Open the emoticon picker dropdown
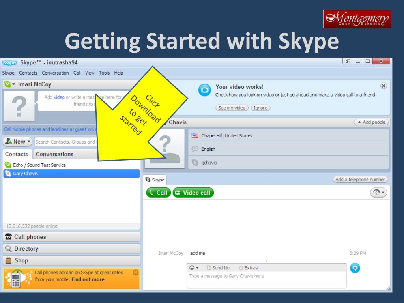Viewport: 404px width, 303px height. point(194,268)
